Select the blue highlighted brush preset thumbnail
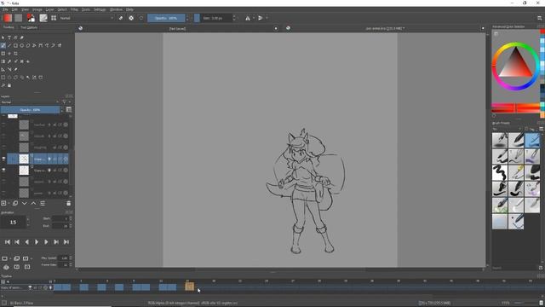 coord(532,140)
